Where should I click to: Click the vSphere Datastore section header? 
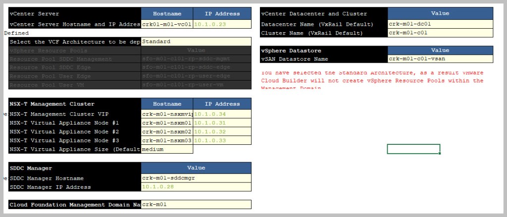point(324,50)
